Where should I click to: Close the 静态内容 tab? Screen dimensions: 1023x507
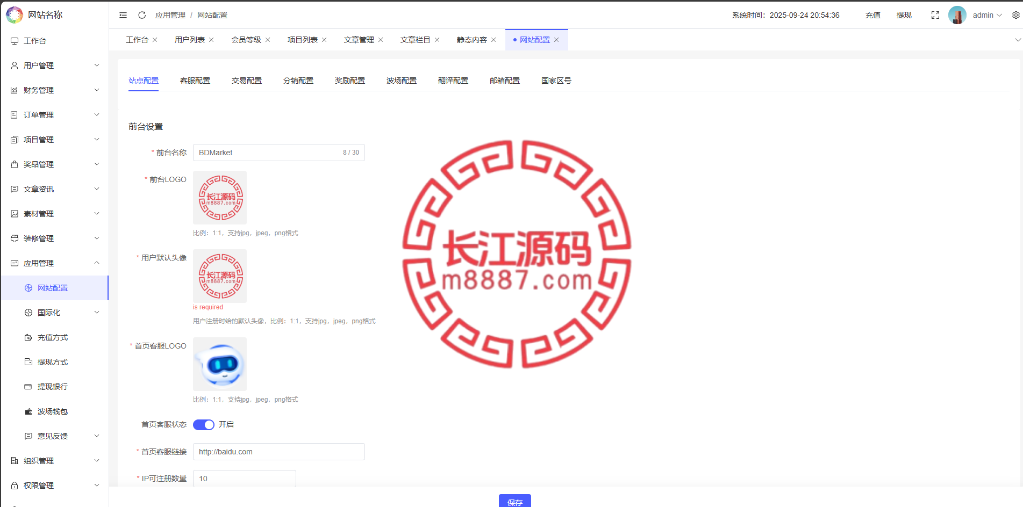(x=493, y=40)
